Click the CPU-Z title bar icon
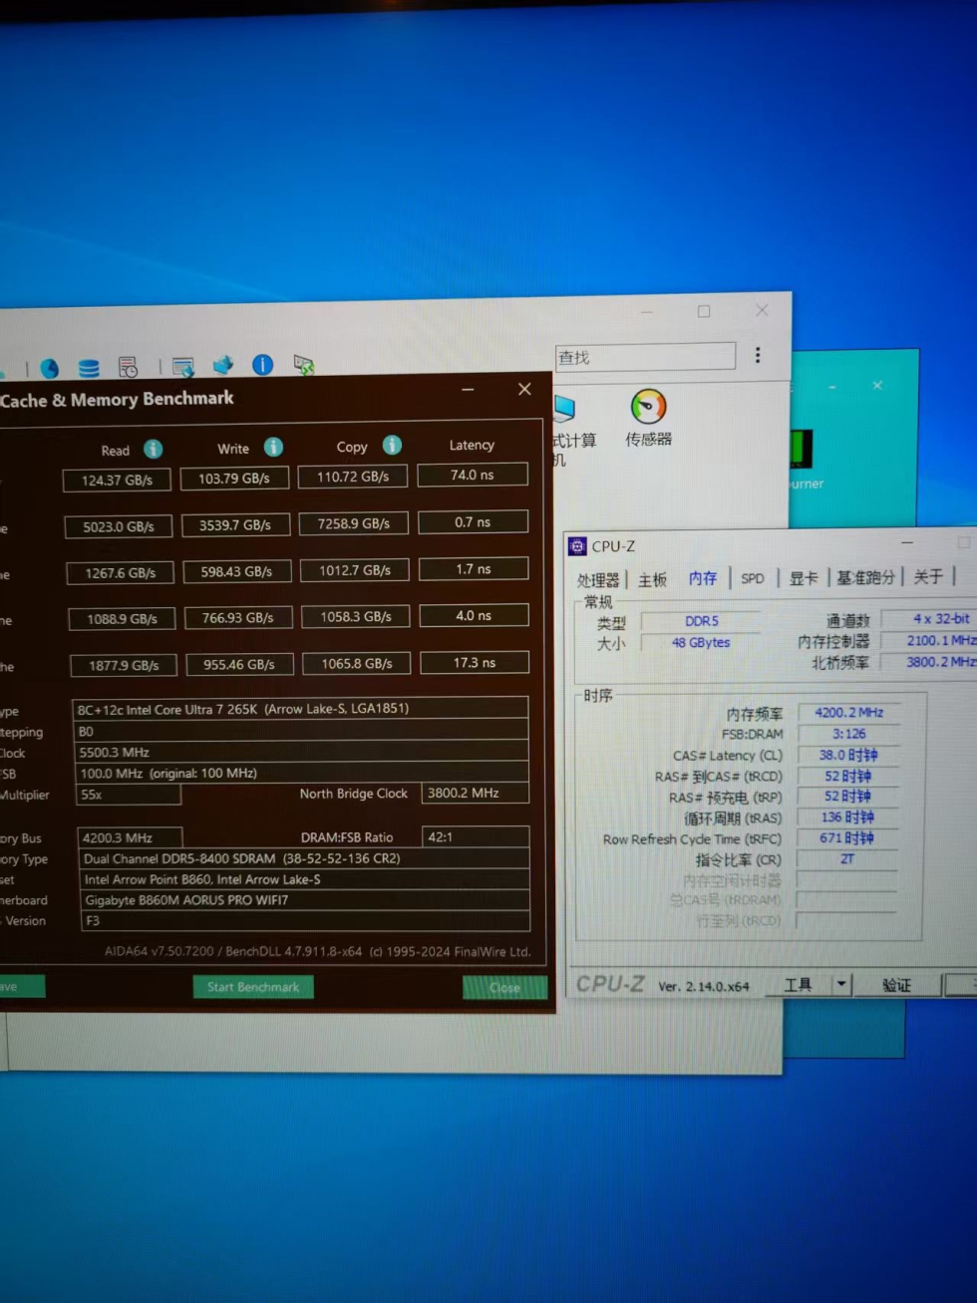Screen dimensions: 977x1303 [x=577, y=545]
